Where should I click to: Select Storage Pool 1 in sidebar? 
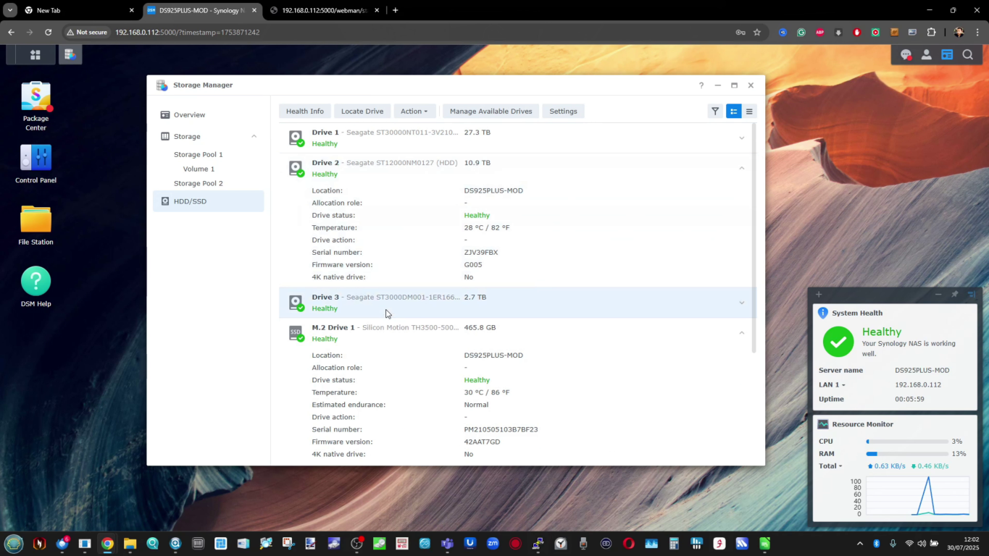click(x=199, y=154)
